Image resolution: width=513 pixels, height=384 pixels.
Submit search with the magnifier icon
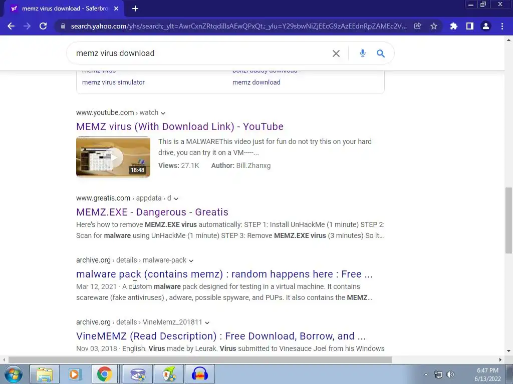pos(381,53)
